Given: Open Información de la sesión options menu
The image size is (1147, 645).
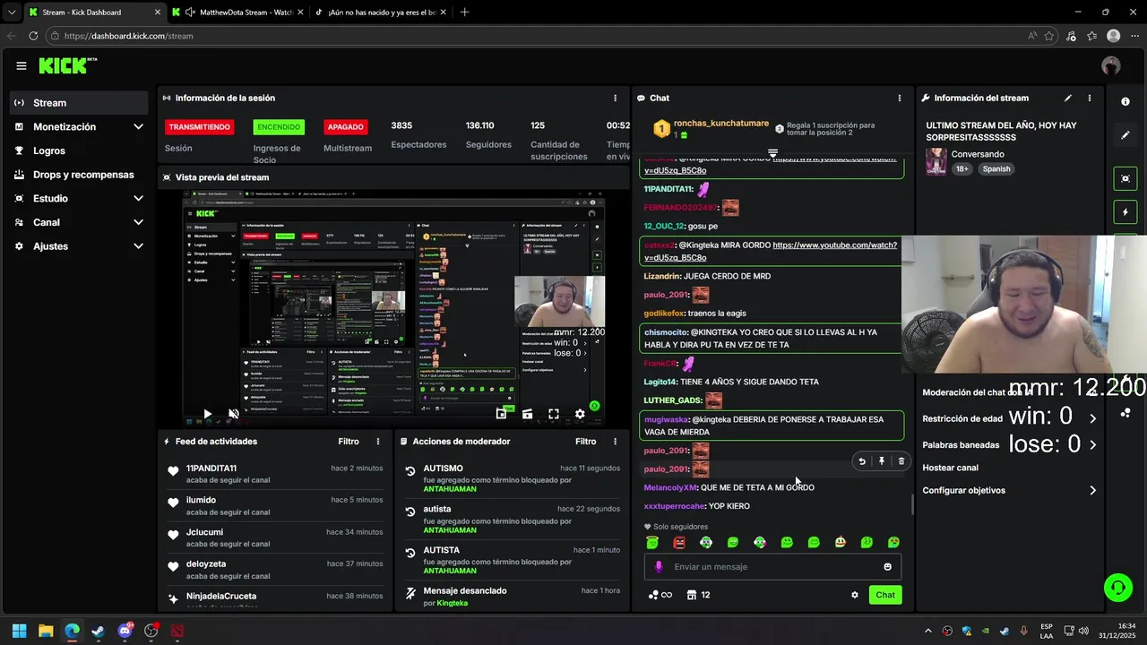Looking at the screenshot, I should point(615,98).
